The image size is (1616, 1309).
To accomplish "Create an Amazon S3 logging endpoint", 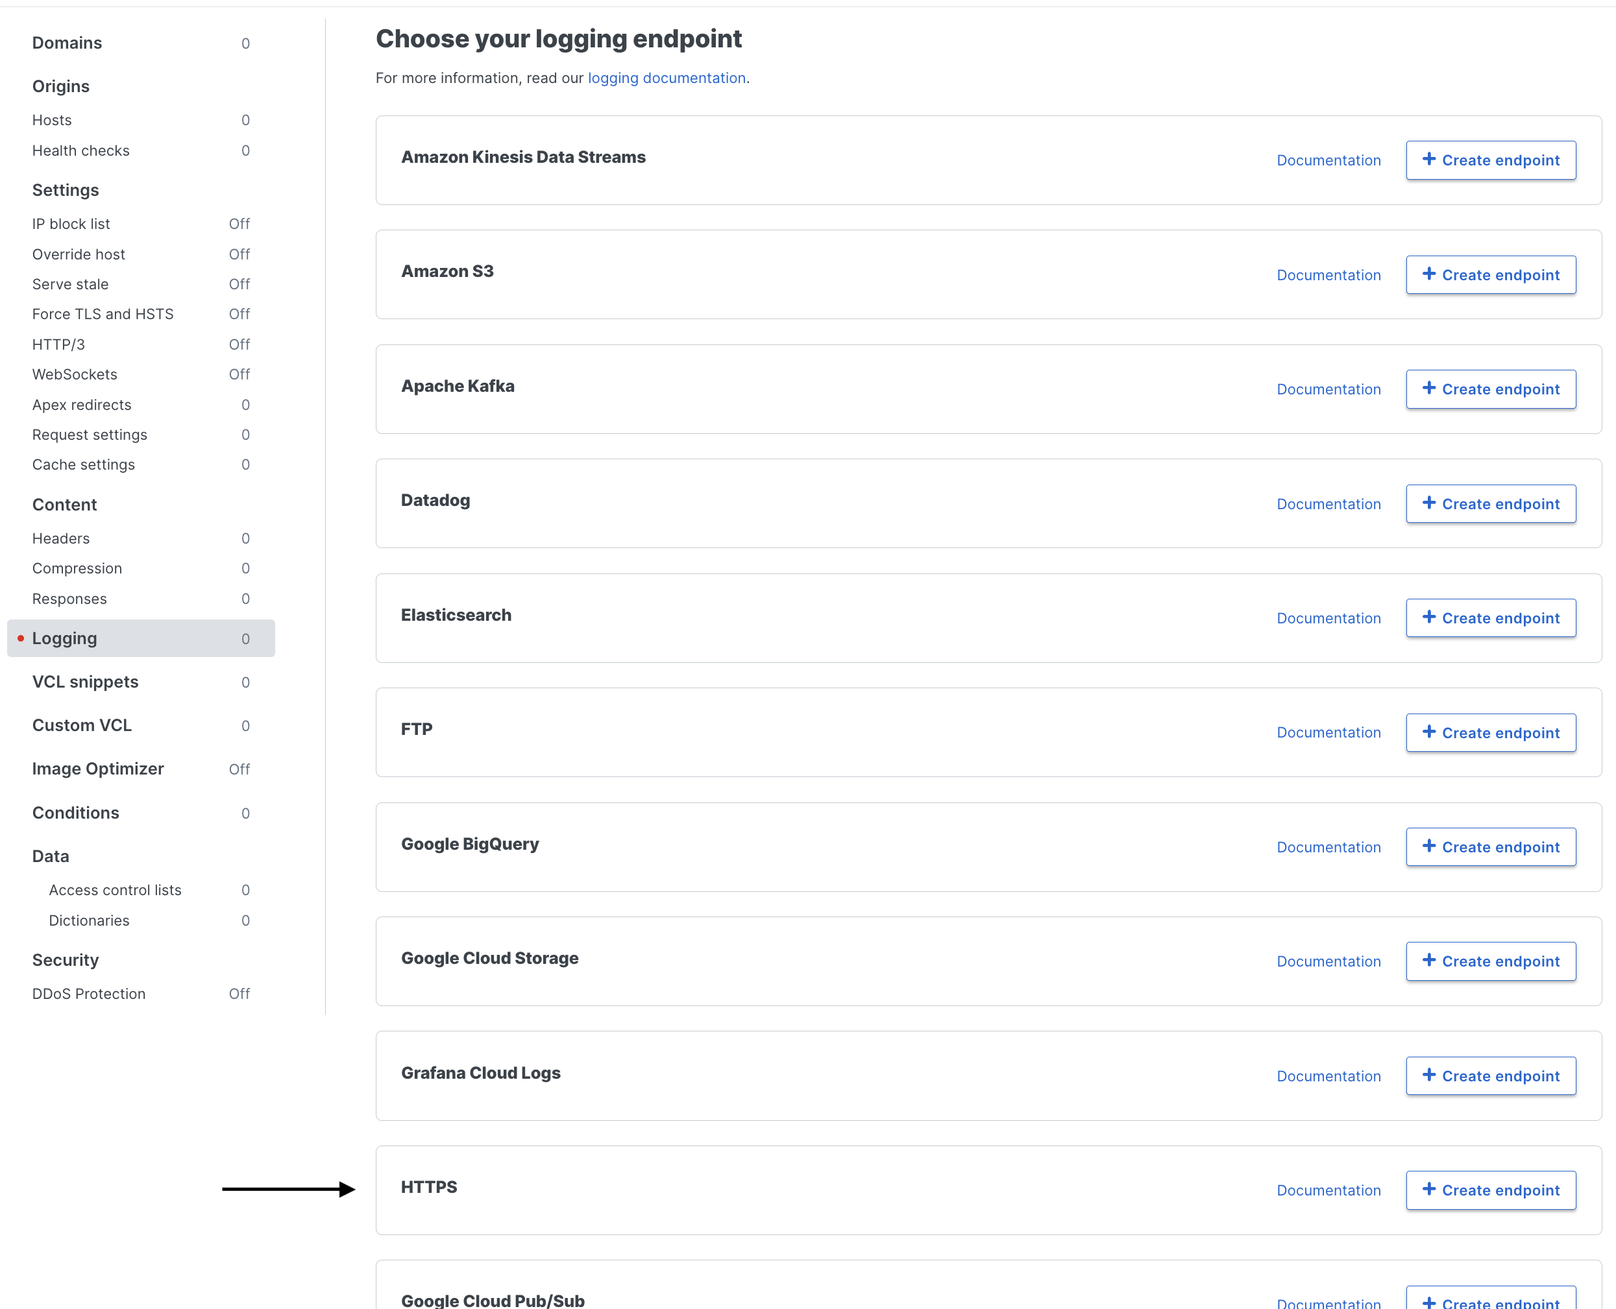I will point(1490,274).
